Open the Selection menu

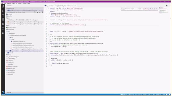tap(9, 3)
